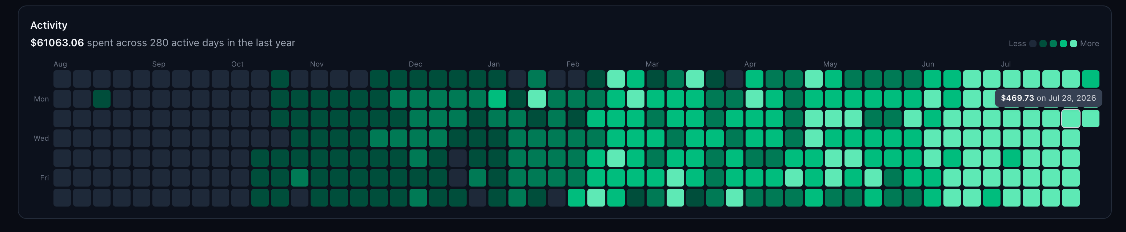Click the darker green Sunday cell in last column
This screenshot has width=1126, height=232.
1091,79
